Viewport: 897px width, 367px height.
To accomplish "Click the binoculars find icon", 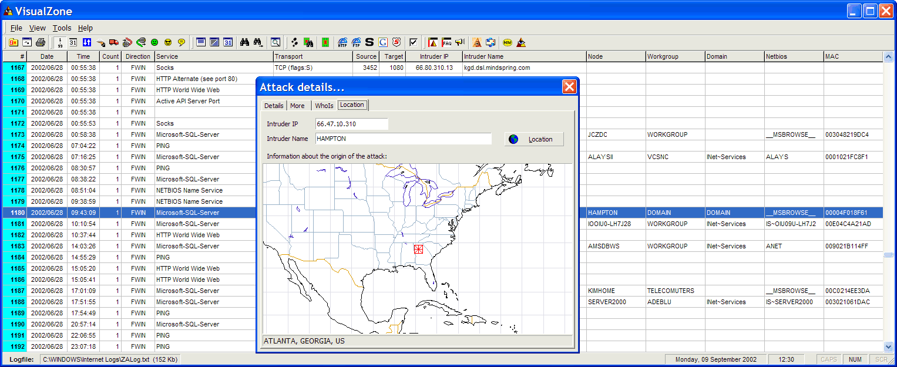I will (x=244, y=42).
